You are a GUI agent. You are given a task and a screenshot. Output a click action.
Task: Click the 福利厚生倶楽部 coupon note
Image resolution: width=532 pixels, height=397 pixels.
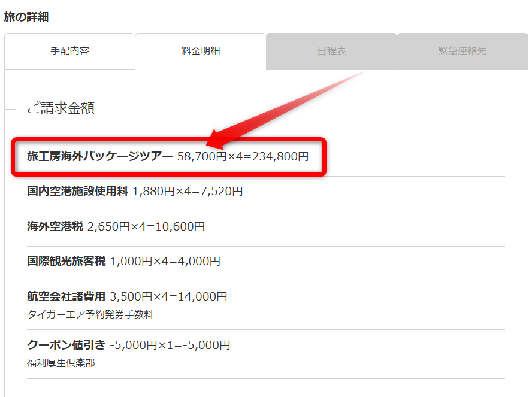tap(61, 363)
